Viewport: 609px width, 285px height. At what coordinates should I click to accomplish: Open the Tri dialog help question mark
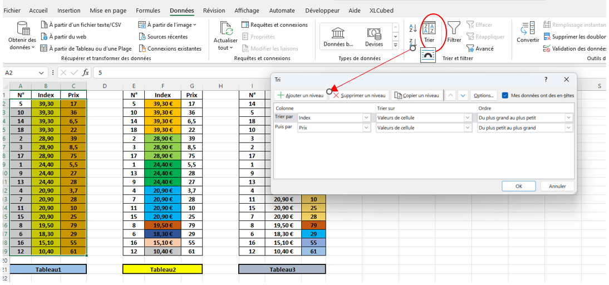pos(547,79)
